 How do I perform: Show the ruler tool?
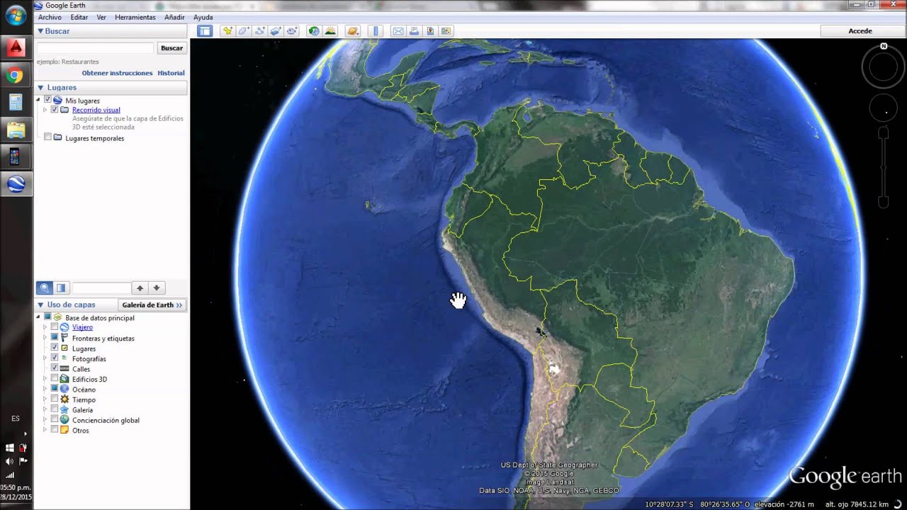[376, 31]
